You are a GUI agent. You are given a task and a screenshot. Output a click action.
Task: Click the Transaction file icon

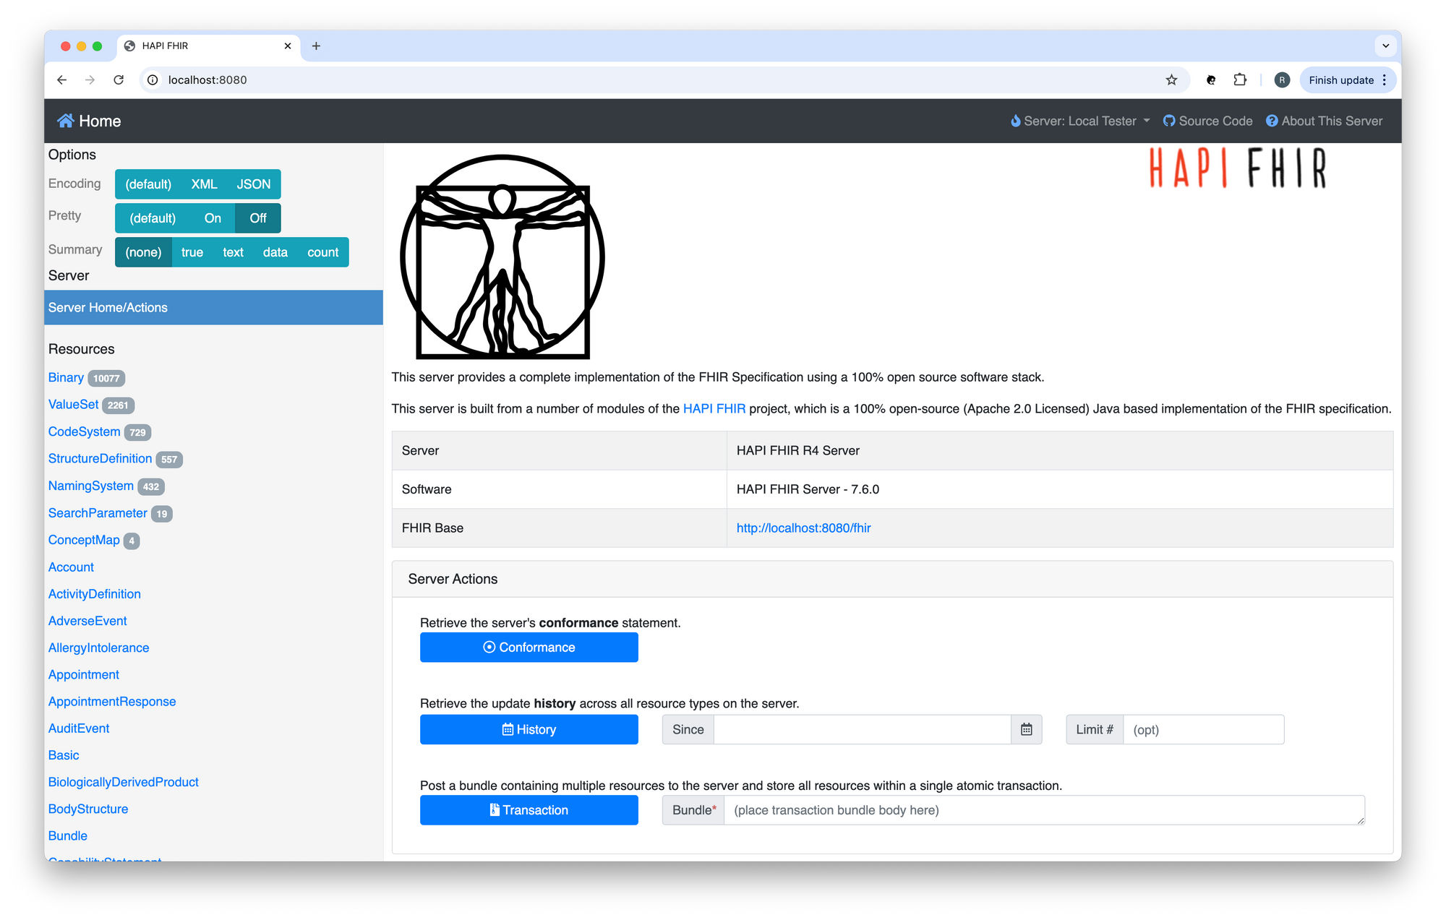tap(495, 809)
